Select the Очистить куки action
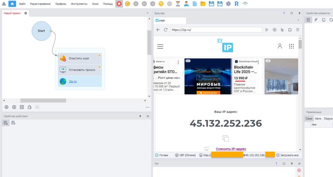This screenshot has height=177, width=333. [80, 58]
